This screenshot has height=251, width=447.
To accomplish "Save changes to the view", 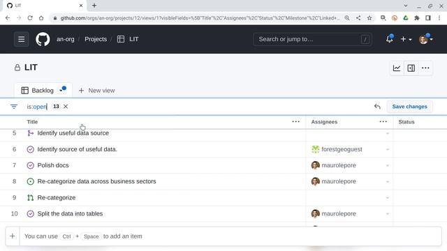I will click(409, 107).
